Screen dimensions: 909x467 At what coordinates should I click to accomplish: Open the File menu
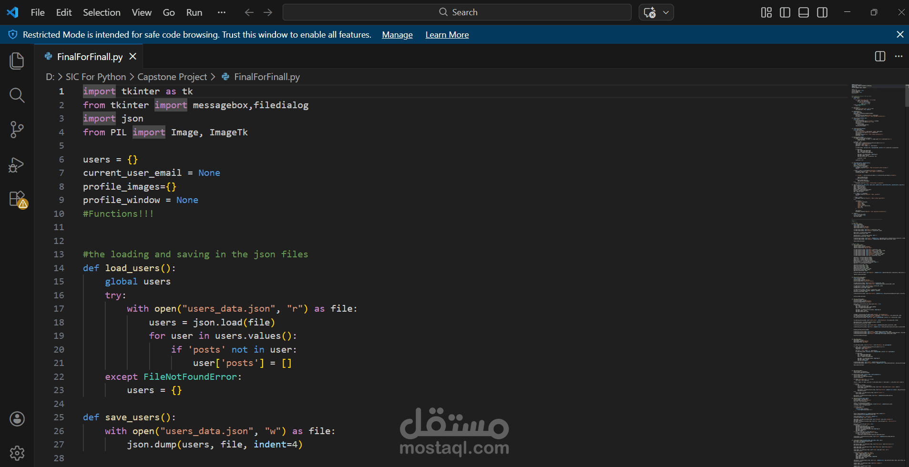coord(38,12)
